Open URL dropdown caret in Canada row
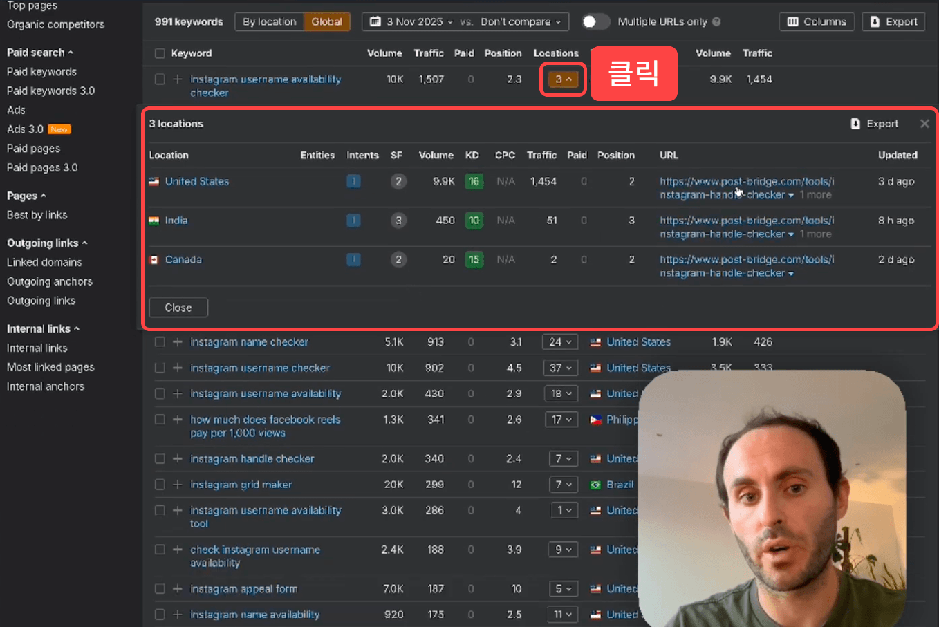Viewport: 939px width, 627px height. [x=790, y=274]
